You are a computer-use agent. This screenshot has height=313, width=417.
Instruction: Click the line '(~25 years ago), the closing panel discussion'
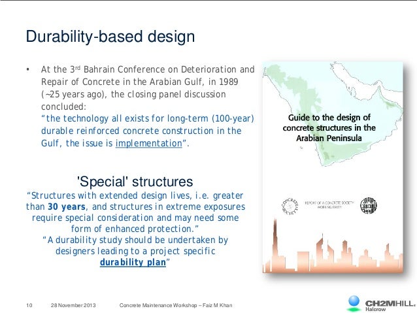pos(133,94)
